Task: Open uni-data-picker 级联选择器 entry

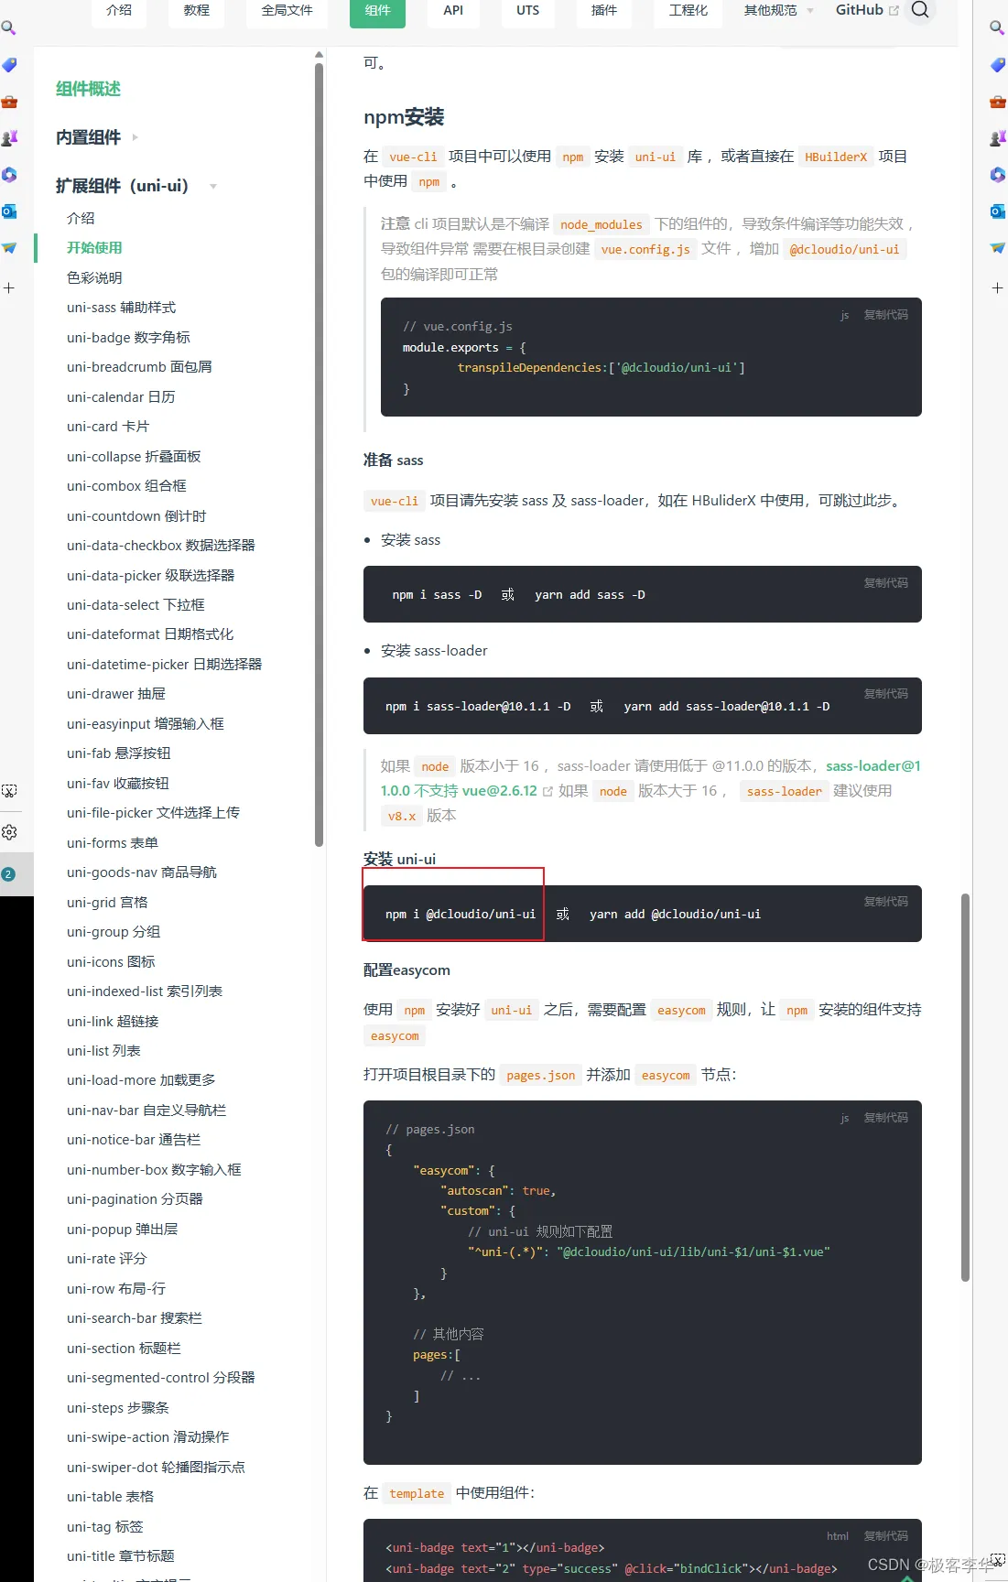Action: click(x=150, y=576)
